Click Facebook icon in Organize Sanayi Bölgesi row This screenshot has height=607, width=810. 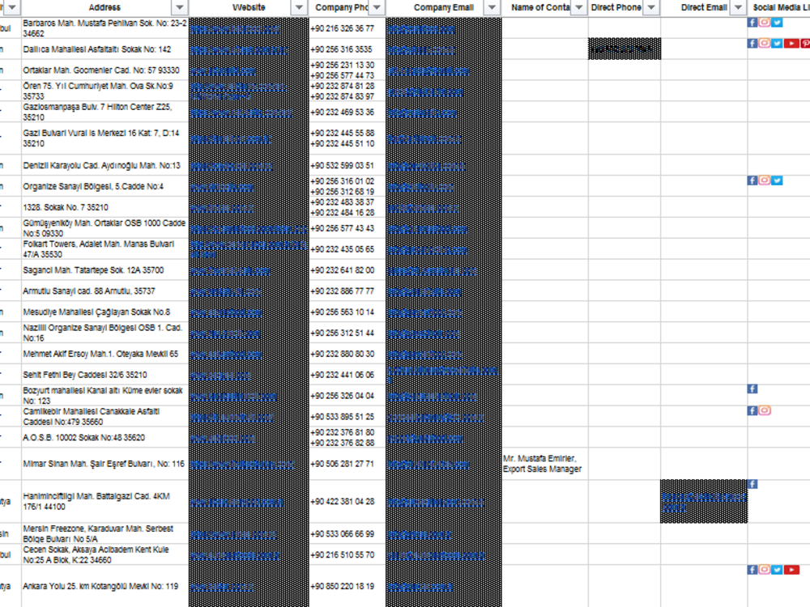click(x=752, y=180)
